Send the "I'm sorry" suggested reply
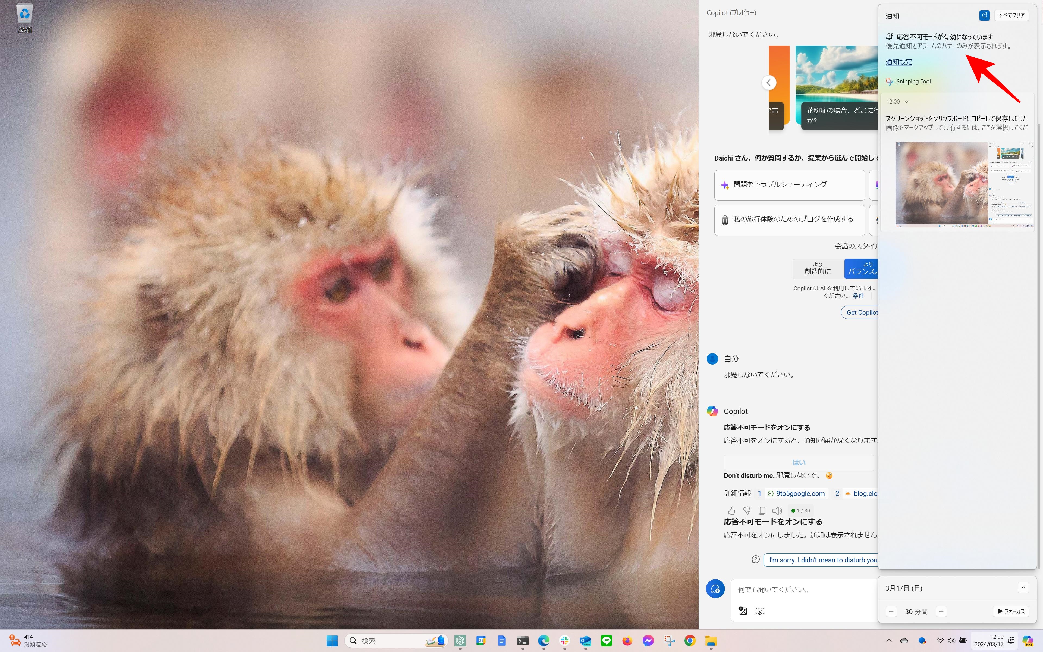The width and height of the screenshot is (1043, 652). [821, 560]
